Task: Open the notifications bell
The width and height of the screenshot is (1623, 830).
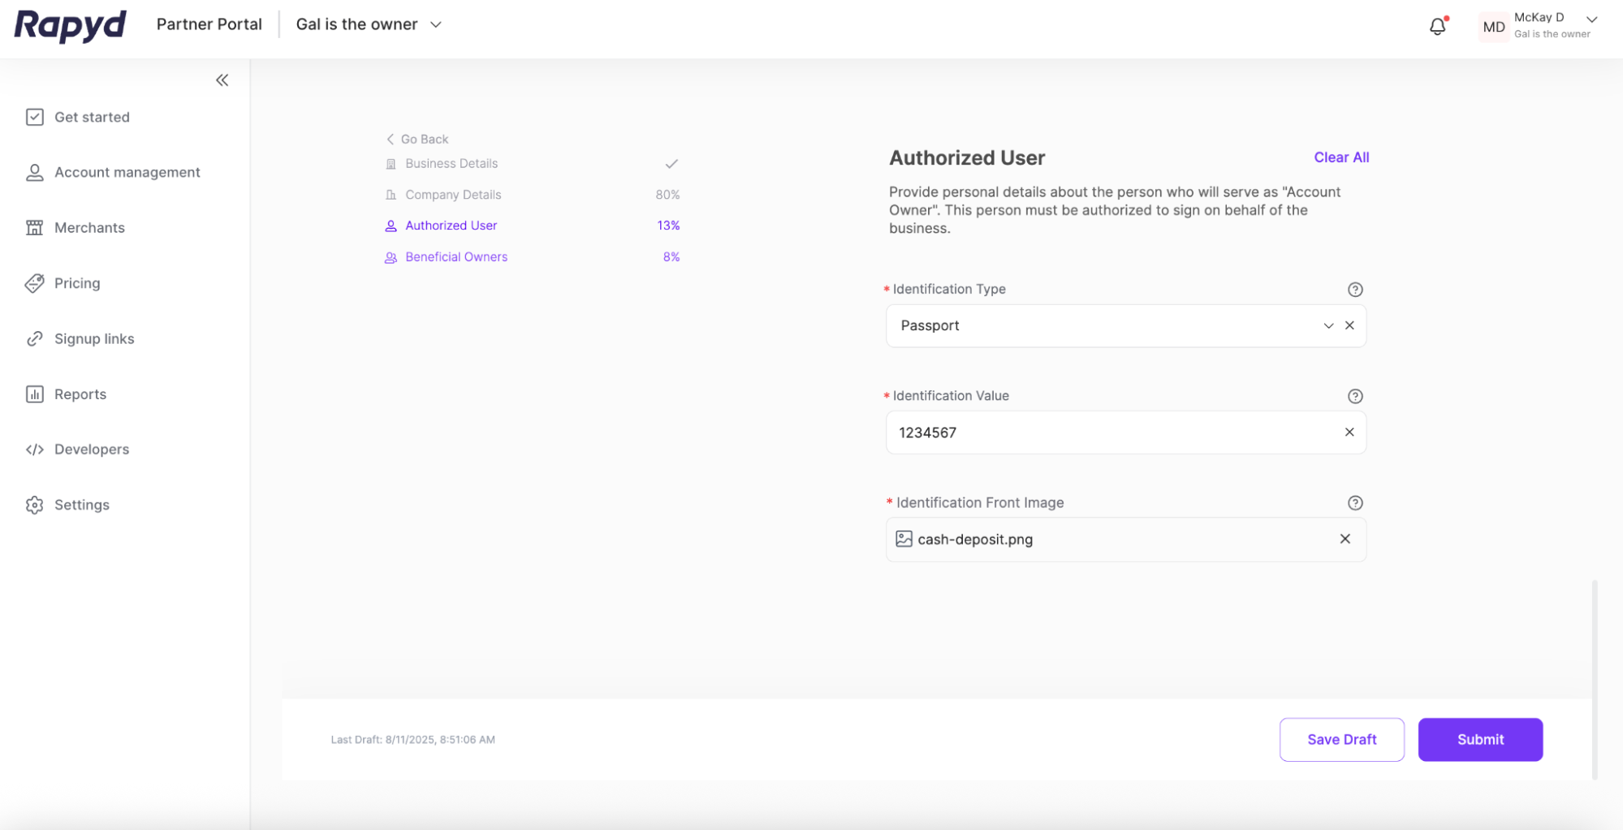Action: (x=1436, y=27)
